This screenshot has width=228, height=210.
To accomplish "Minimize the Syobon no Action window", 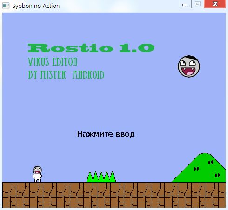I will coord(185,4).
